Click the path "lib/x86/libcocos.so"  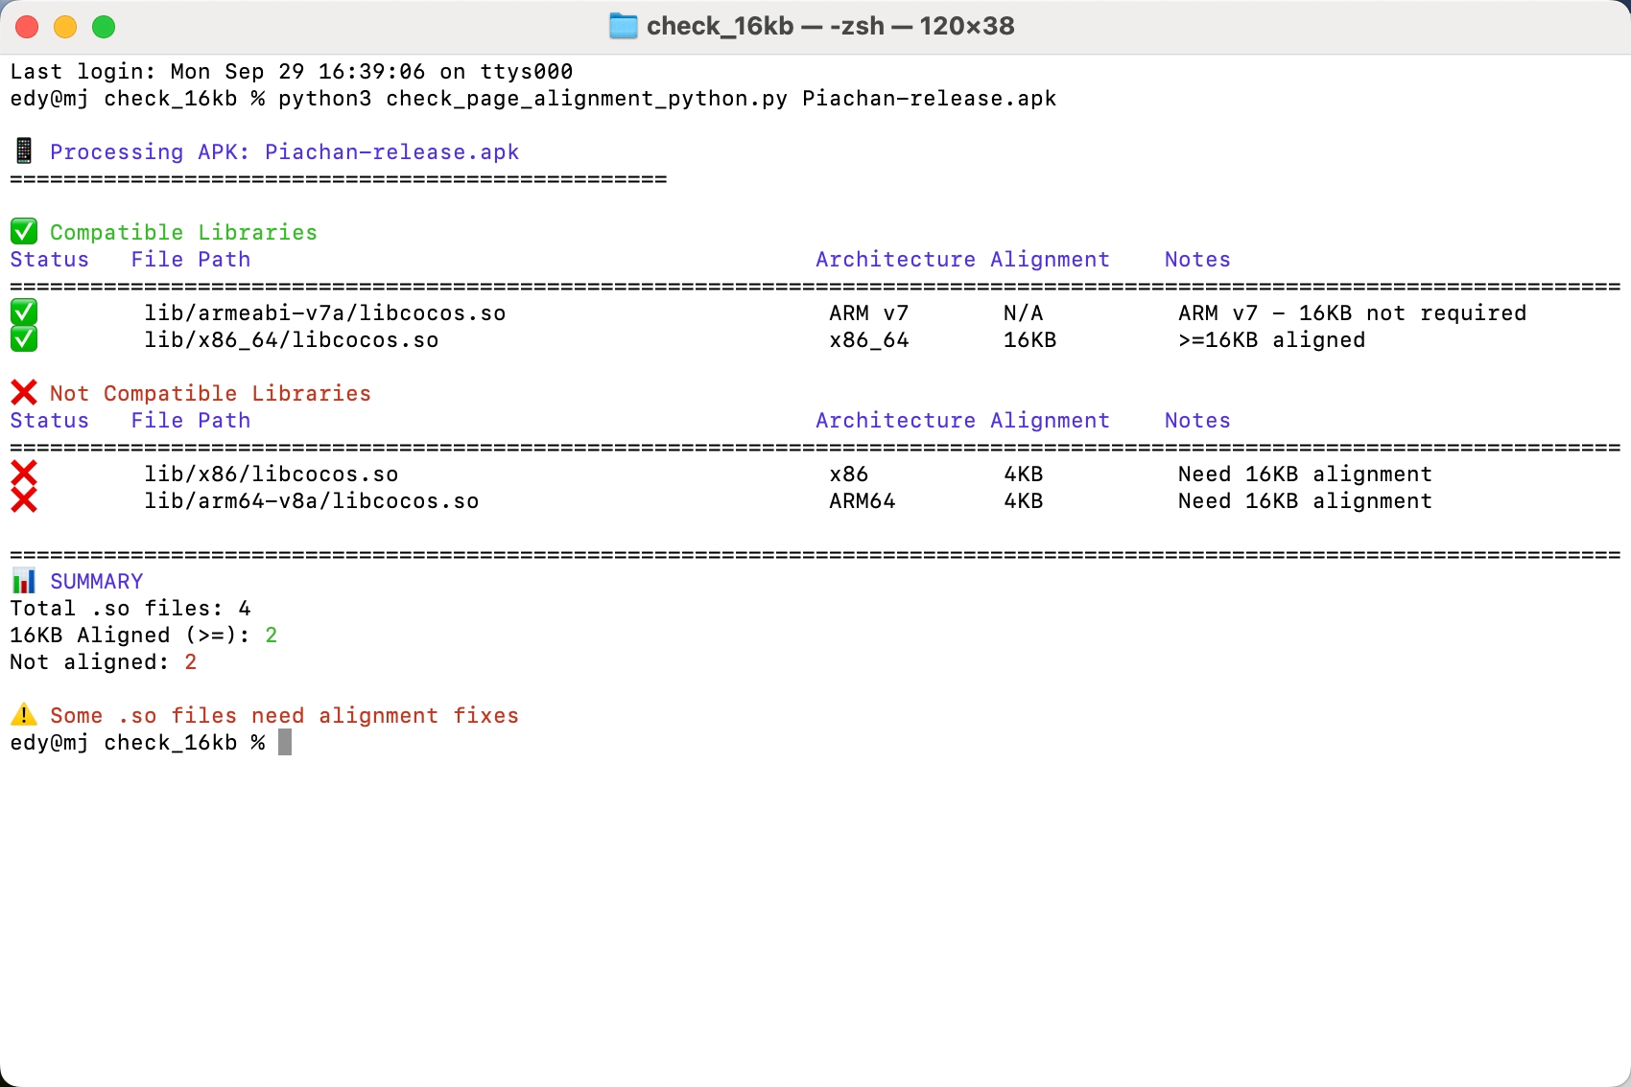coord(272,474)
